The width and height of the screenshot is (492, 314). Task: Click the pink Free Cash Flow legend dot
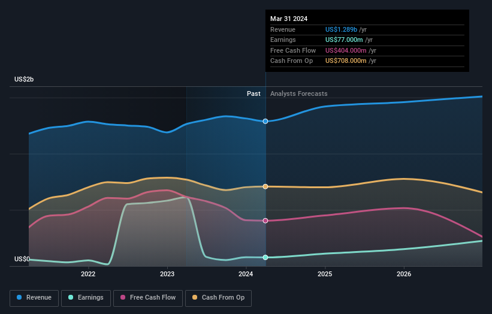click(x=123, y=297)
